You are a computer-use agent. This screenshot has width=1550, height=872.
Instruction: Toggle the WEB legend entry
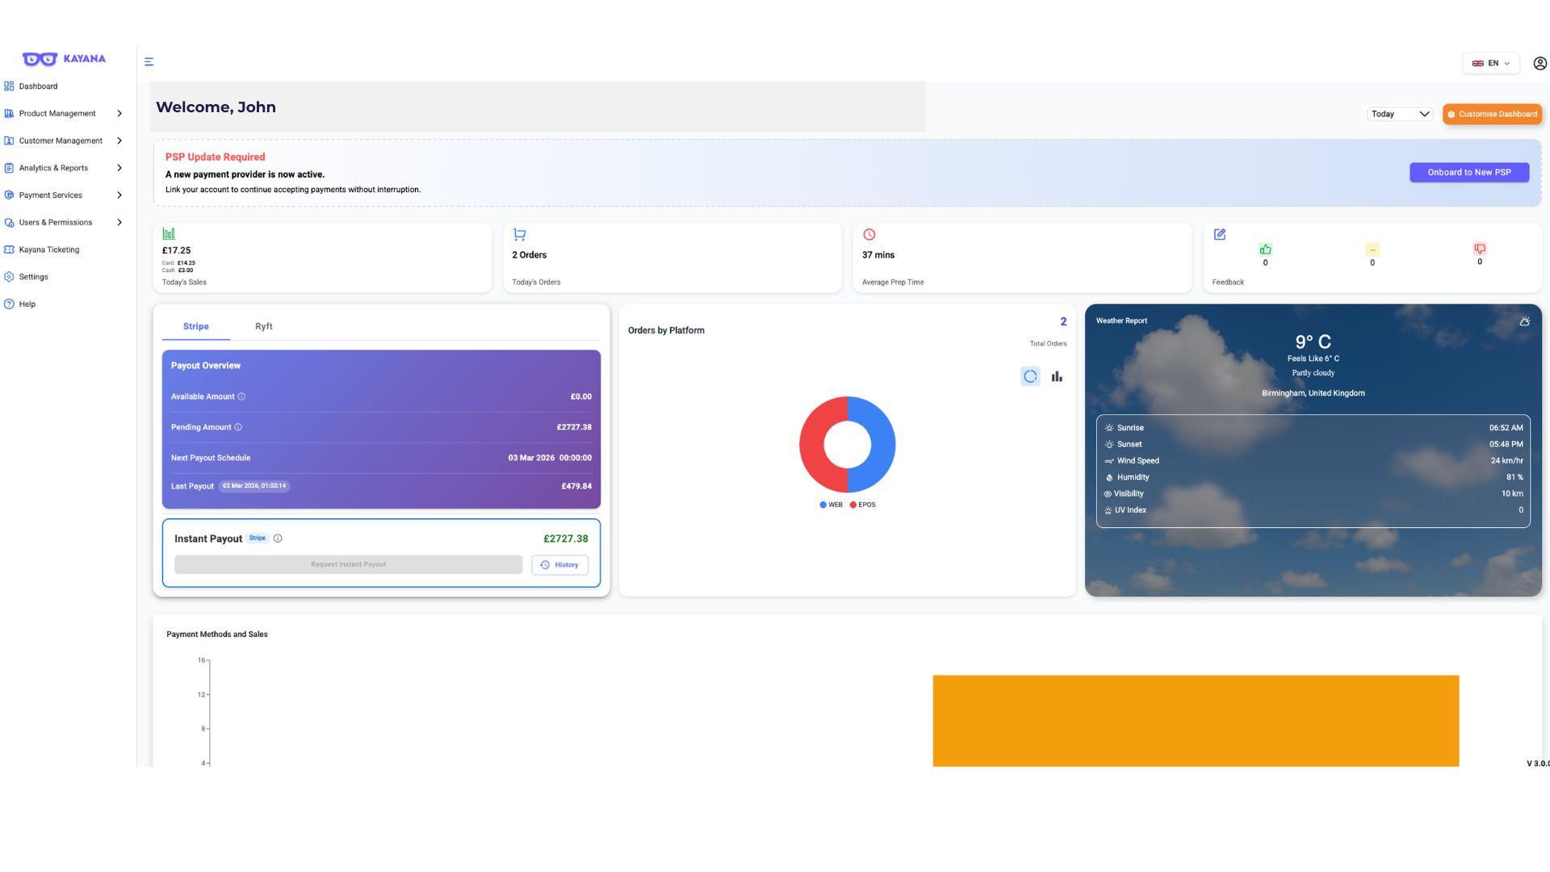pyautogui.click(x=831, y=505)
